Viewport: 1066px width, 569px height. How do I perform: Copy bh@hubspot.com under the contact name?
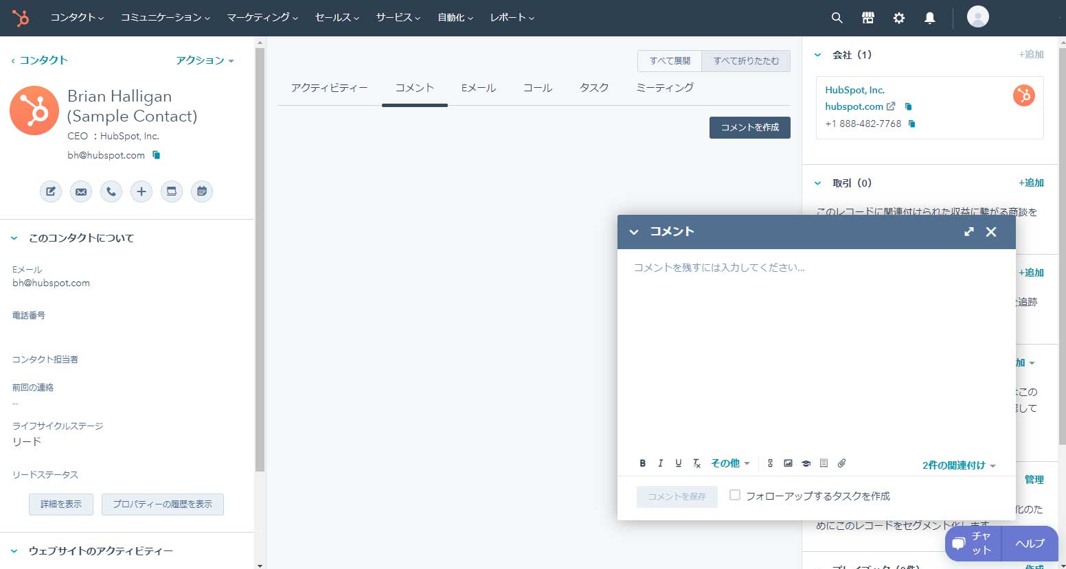[x=157, y=155]
